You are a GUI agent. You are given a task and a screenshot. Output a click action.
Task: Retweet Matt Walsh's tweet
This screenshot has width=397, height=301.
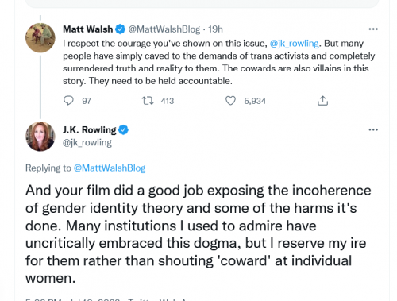[148, 101]
